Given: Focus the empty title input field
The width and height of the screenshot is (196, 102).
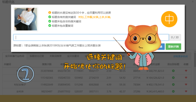Looking at the screenshot, I should (91, 37).
